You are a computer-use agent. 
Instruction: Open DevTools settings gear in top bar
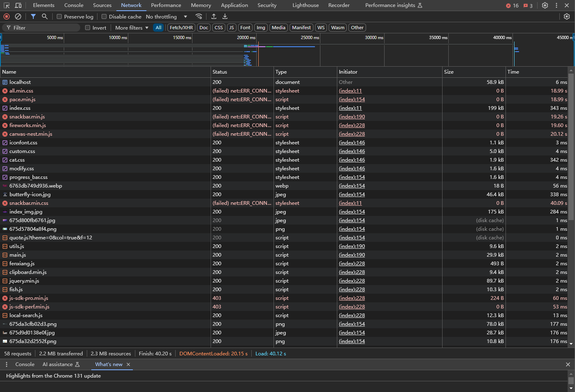pos(545,5)
